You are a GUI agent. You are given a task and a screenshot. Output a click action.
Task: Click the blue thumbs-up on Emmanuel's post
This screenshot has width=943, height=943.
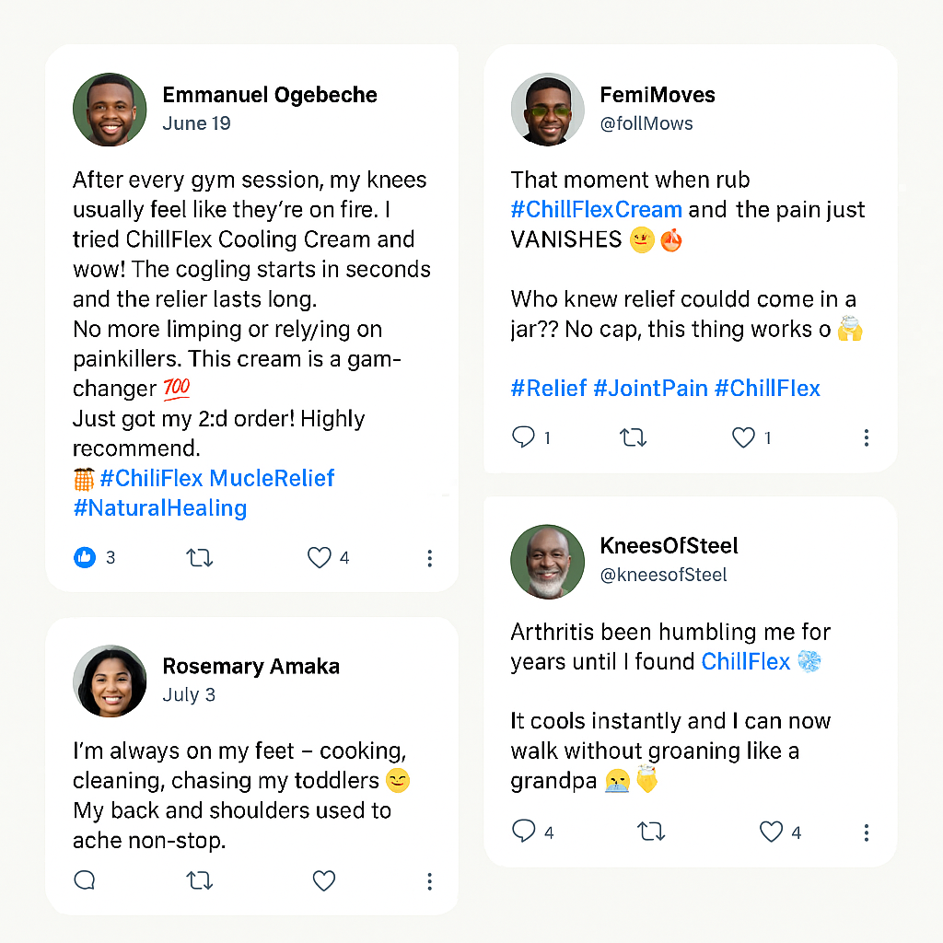point(85,557)
